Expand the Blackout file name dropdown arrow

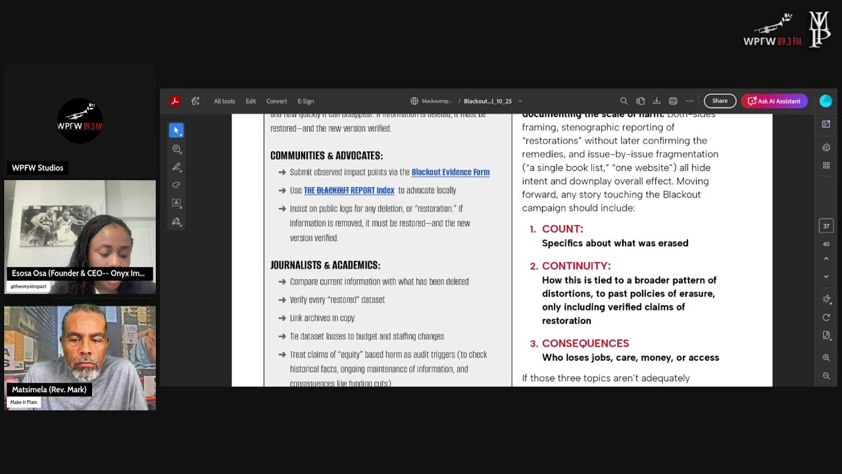(520, 101)
